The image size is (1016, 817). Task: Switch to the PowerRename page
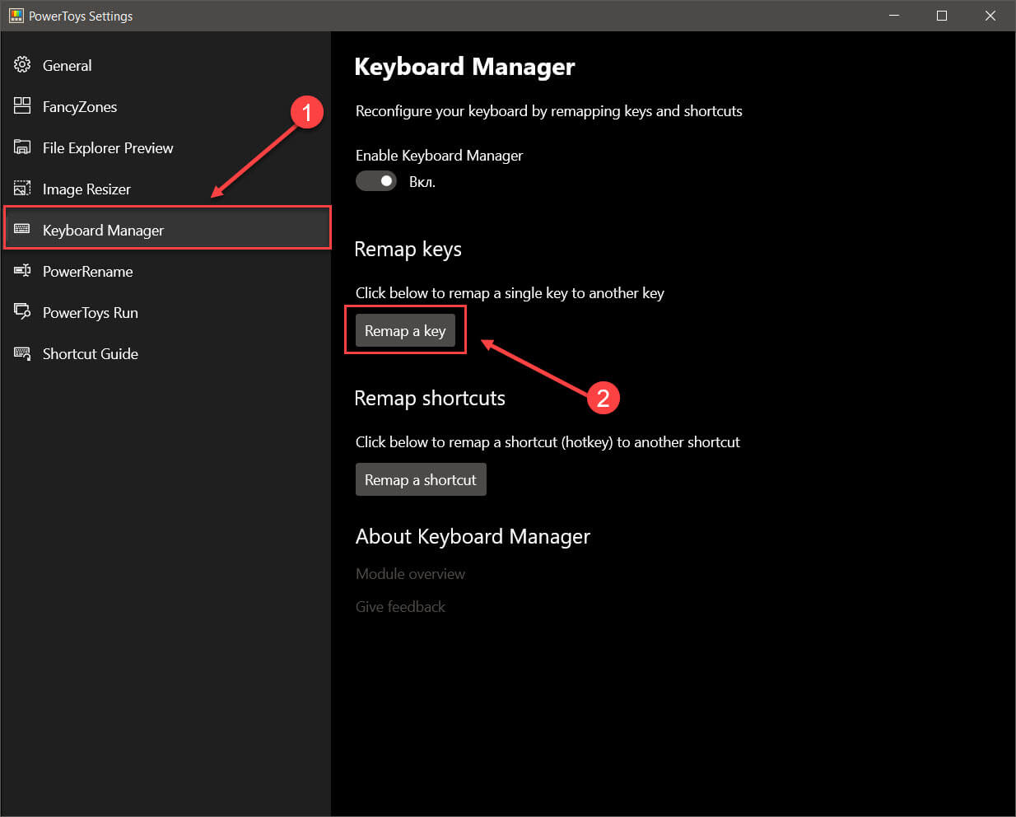tap(165, 271)
